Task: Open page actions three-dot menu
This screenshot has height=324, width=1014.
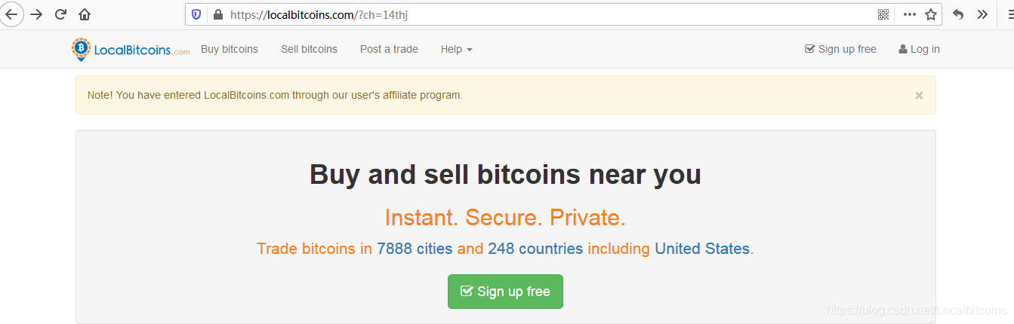Action: 909,14
